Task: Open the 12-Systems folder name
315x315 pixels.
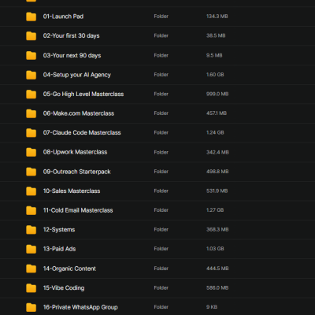Action: point(59,230)
